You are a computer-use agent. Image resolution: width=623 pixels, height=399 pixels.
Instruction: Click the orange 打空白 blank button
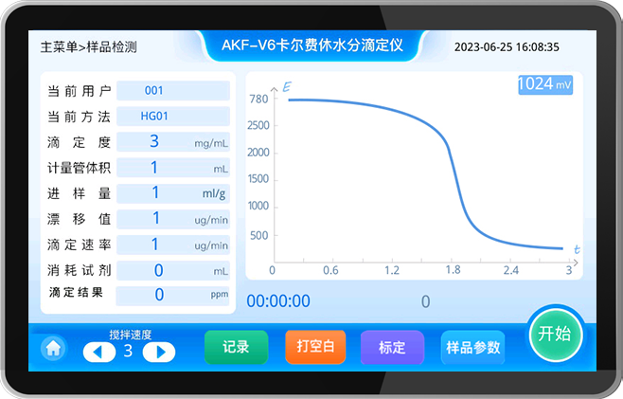(x=315, y=347)
